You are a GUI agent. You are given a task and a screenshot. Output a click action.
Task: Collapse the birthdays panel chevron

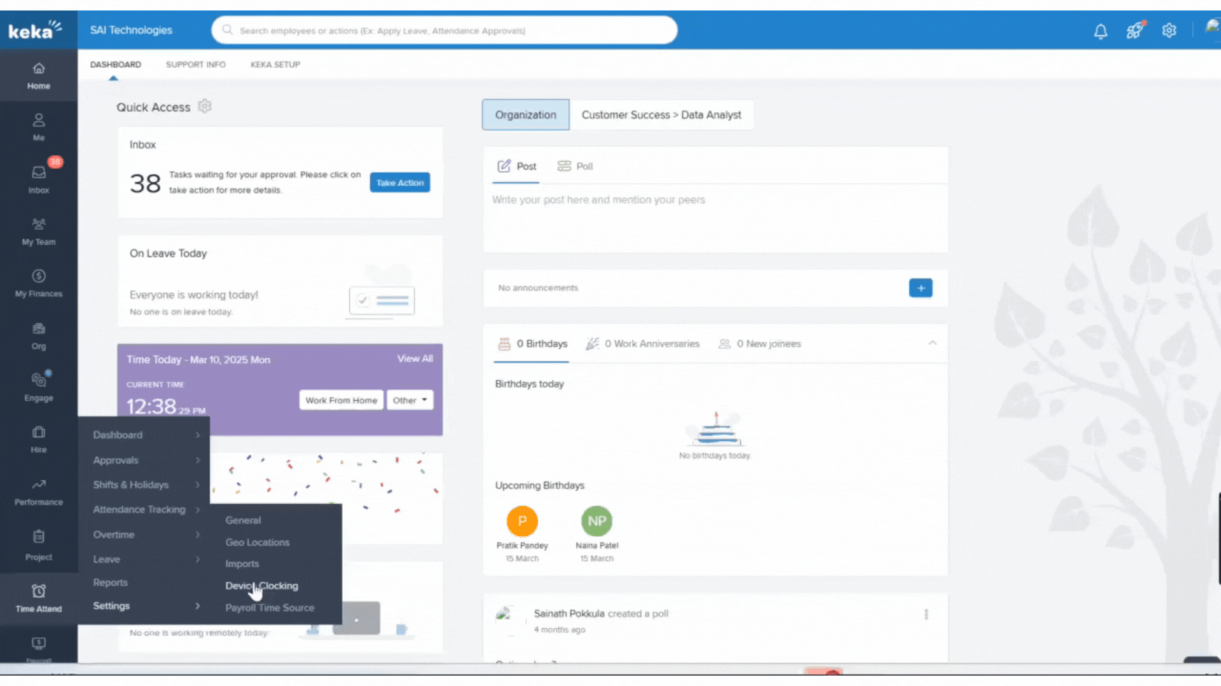click(x=932, y=343)
